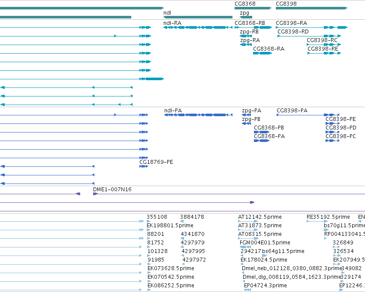365x292 pixels.
Task: Click the CG8398-RD transcript label
Action: [293, 32]
